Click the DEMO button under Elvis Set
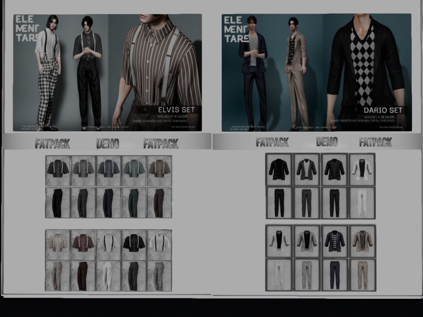 click(x=108, y=144)
